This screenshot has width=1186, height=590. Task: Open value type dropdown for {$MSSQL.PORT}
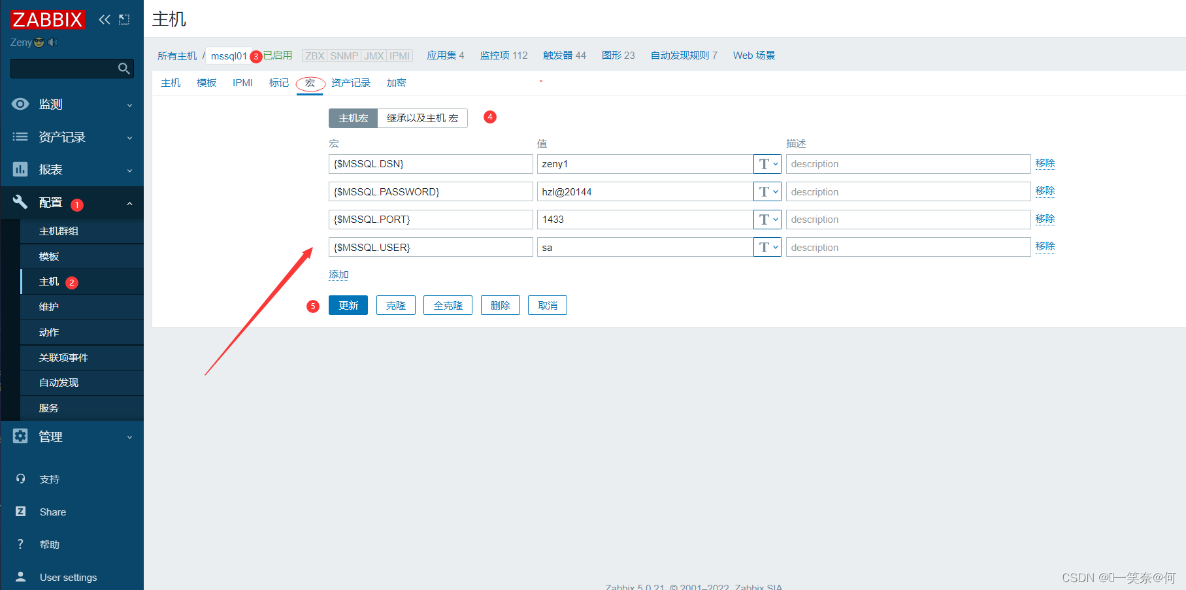[768, 220]
